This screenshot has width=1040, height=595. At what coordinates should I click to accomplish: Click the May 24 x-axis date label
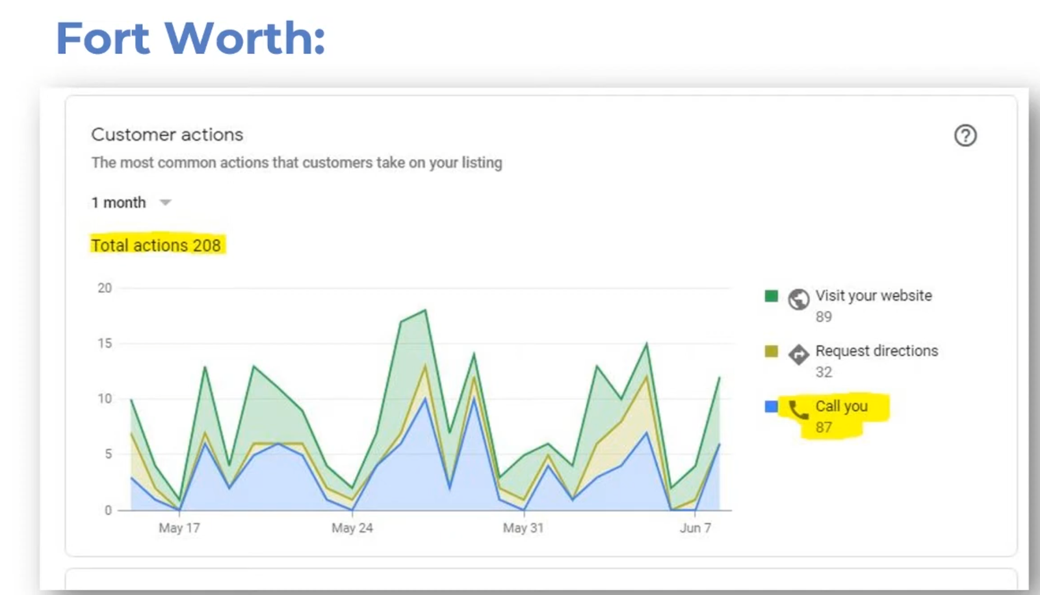[x=352, y=528]
